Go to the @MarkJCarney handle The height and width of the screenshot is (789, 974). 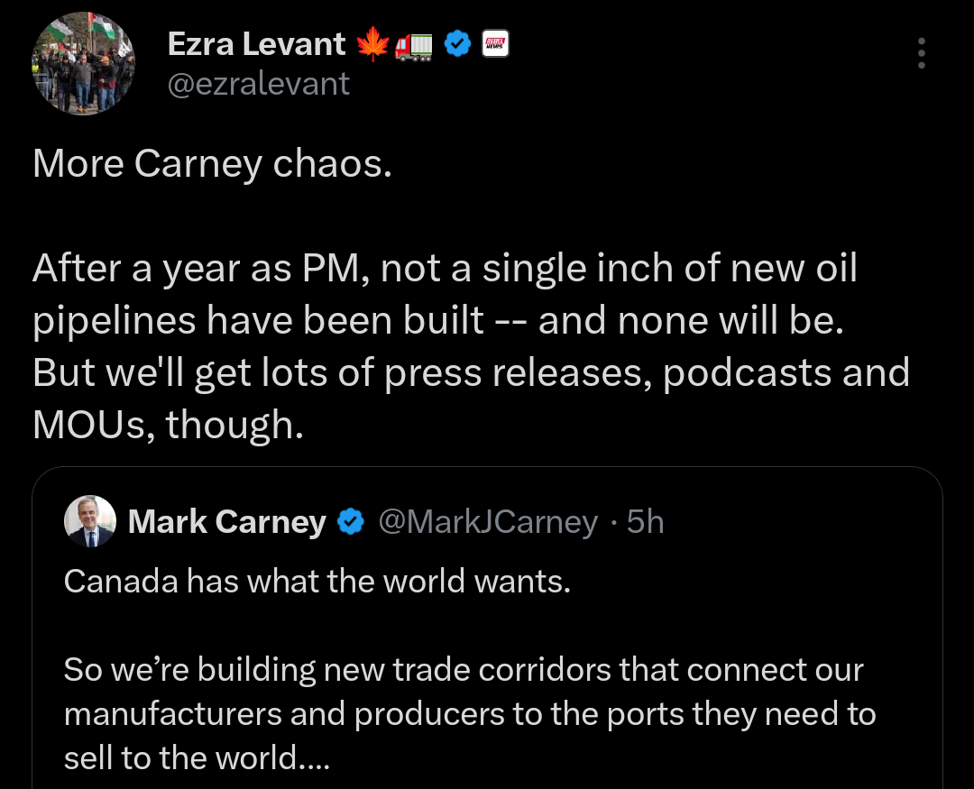point(487,521)
